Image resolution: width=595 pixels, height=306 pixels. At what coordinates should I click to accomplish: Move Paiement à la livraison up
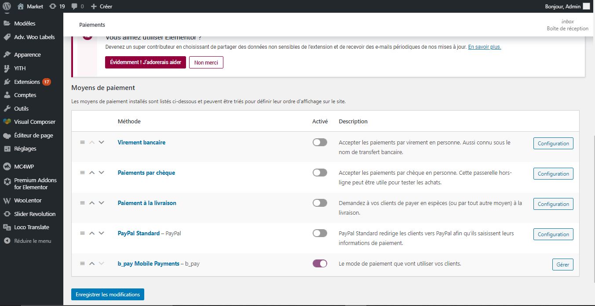click(92, 203)
